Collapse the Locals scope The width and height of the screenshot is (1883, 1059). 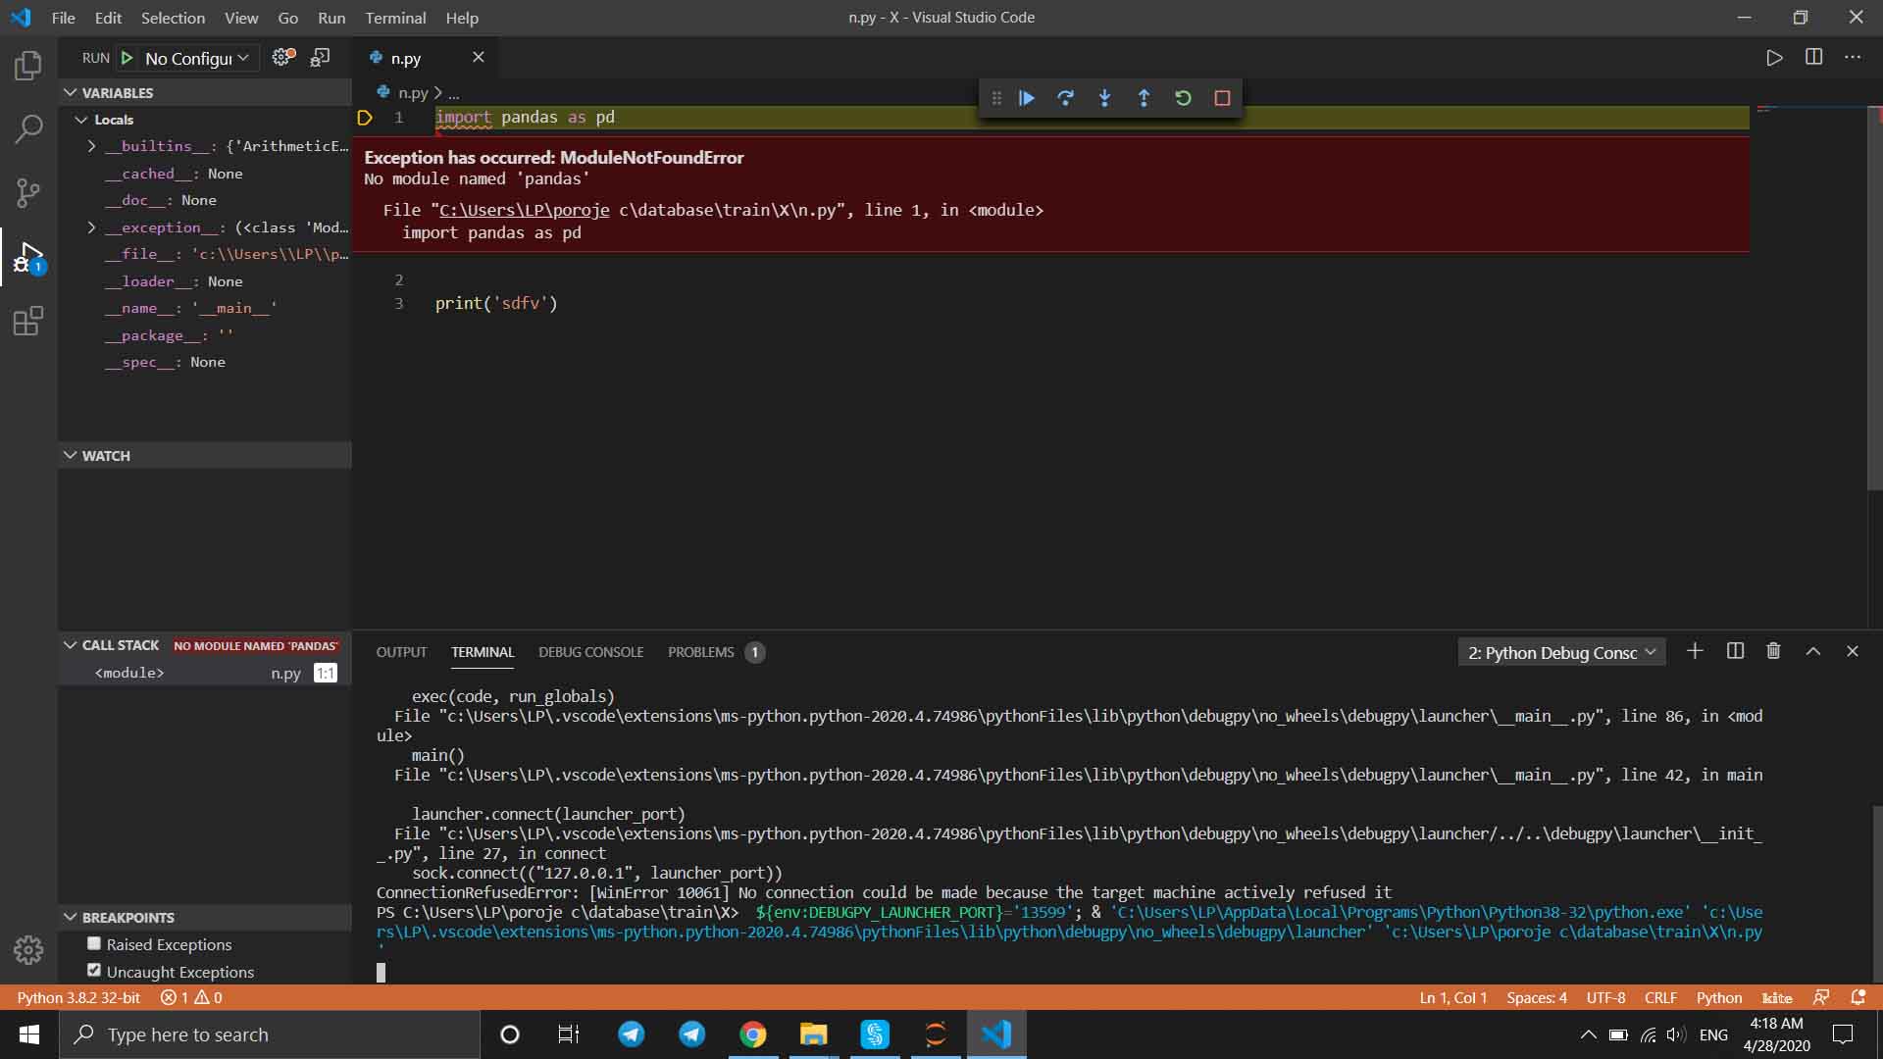(81, 120)
